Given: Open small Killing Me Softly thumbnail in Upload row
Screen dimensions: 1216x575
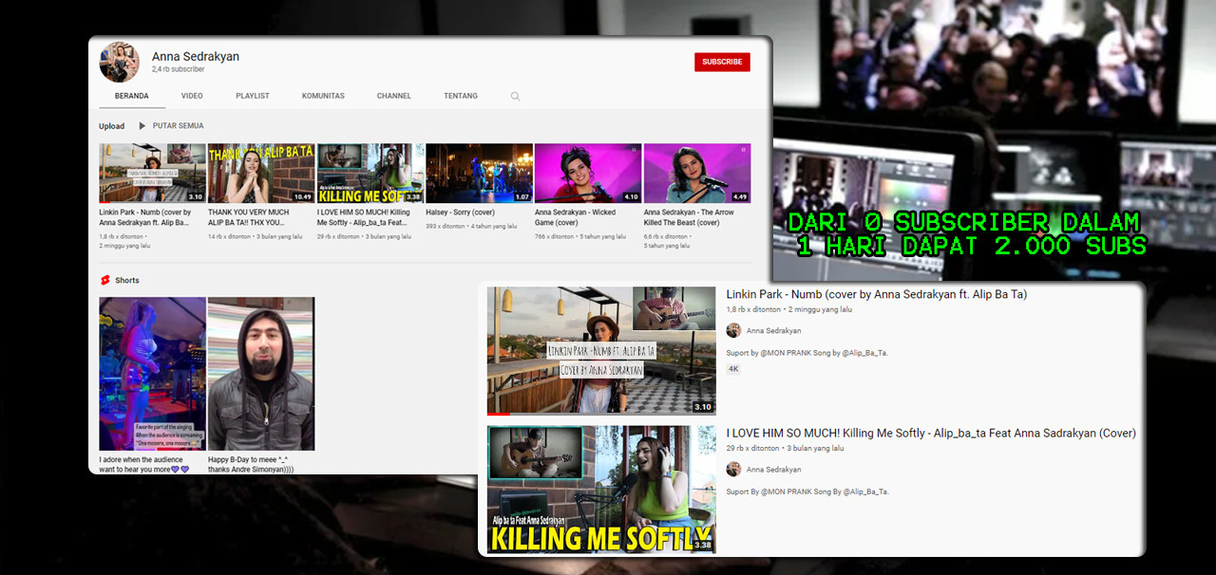Looking at the screenshot, I should [x=370, y=173].
